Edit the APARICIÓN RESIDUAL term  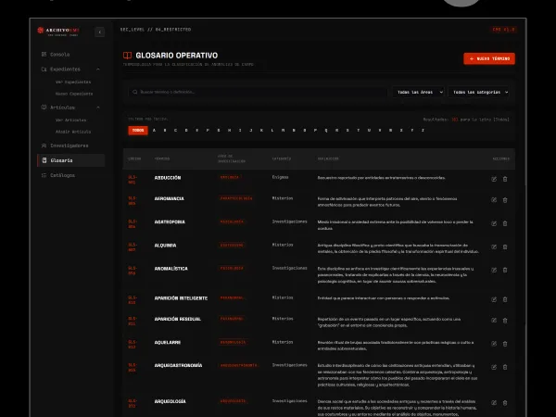tap(494, 321)
